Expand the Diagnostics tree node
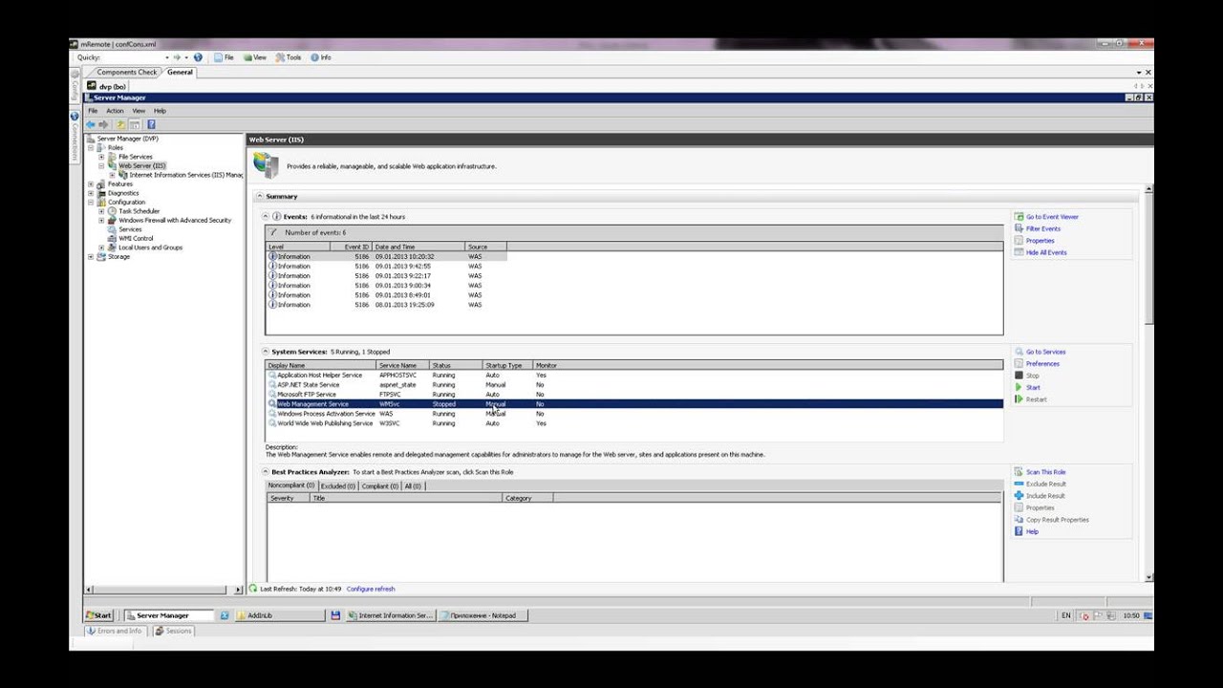Screen dimensions: 1223x688 (92, 193)
